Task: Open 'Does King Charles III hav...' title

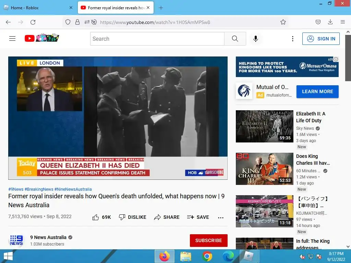Action: pyautogui.click(x=313, y=160)
